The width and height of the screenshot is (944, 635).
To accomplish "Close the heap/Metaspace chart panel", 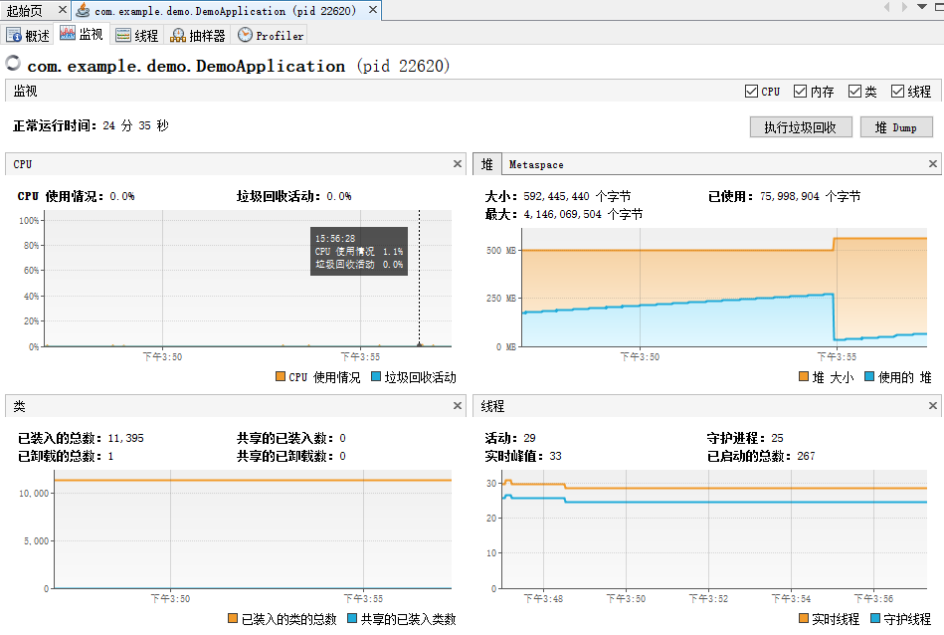I will [933, 164].
